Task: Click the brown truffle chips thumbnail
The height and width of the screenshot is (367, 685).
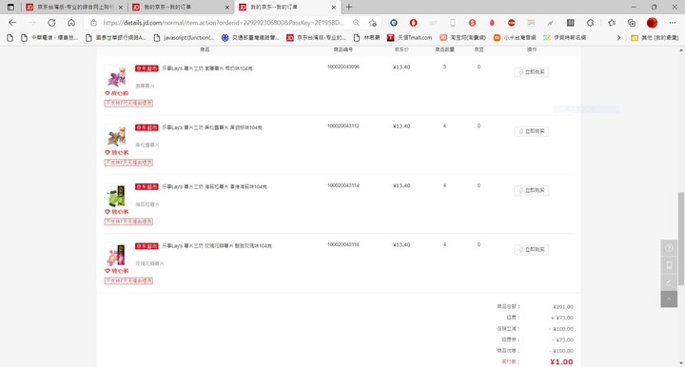Action: click(116, 136)
